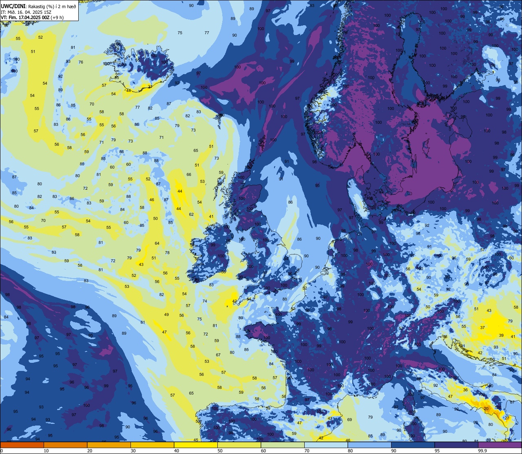Click the '74' humidity value on the map

click(205, 301)
